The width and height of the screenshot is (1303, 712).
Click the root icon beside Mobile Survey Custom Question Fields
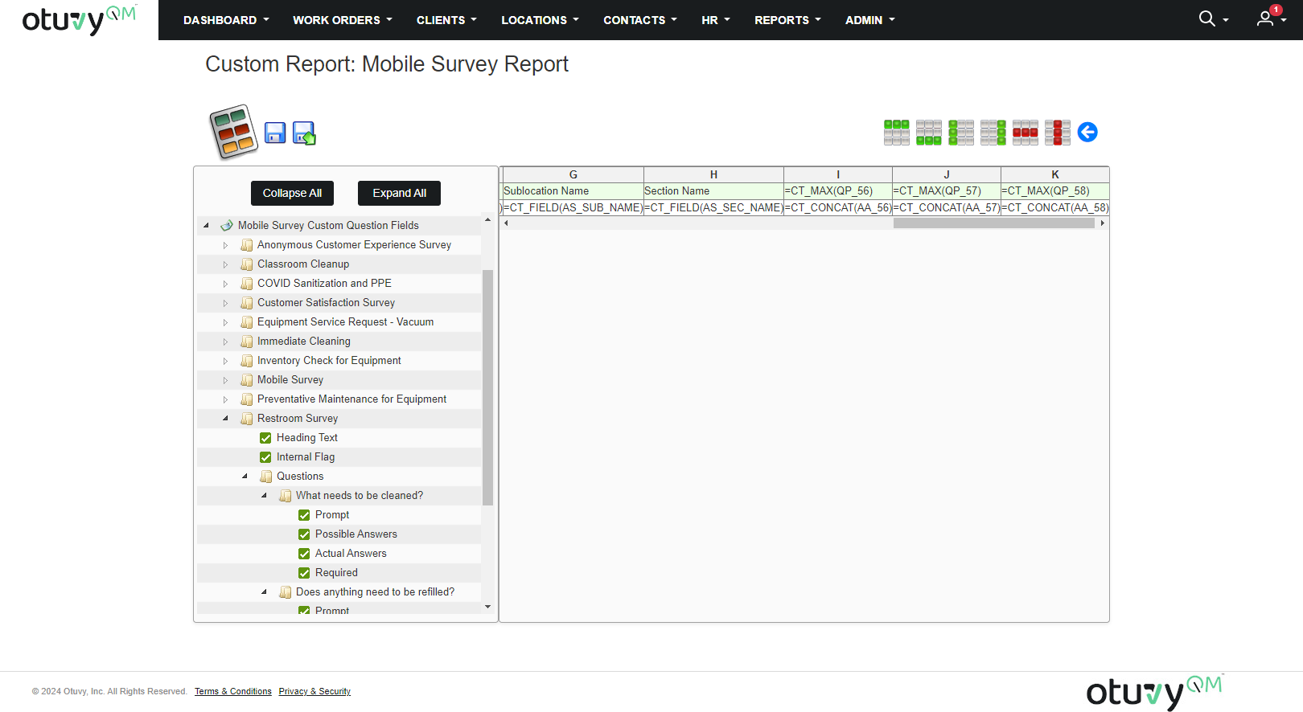click(227, 226)
